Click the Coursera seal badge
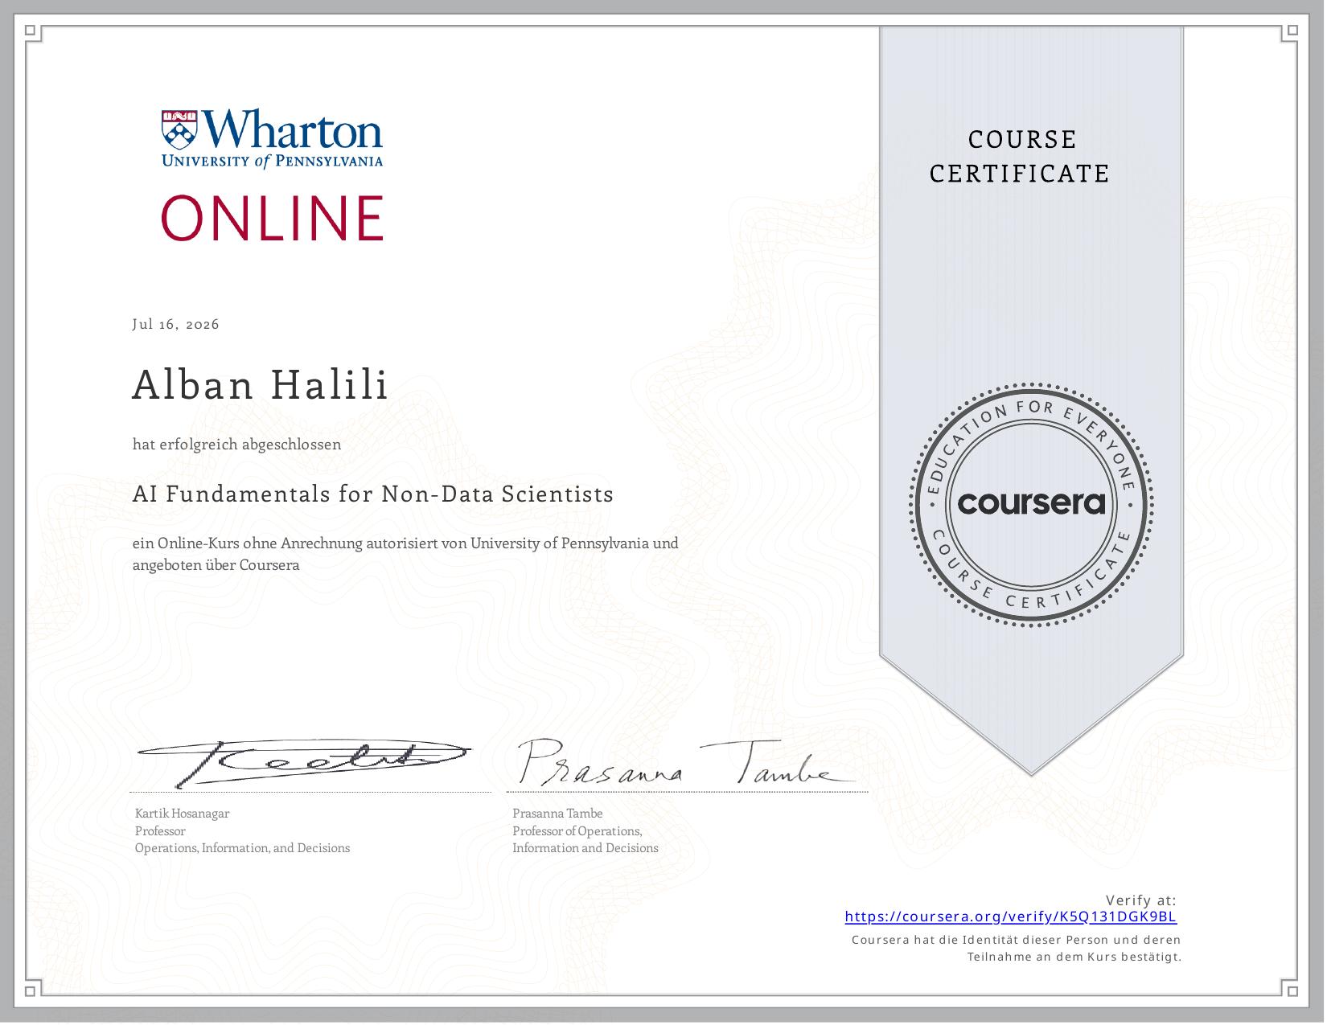The image size is (1327, 1025). pyautogui.click(x=1031, y=505)
